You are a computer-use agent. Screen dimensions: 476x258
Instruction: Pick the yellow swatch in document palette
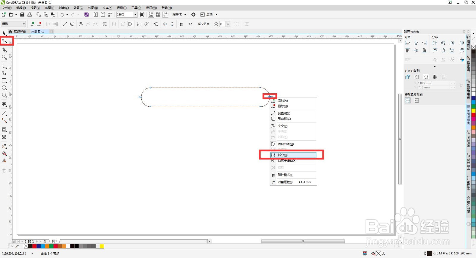tap(102, 246)
